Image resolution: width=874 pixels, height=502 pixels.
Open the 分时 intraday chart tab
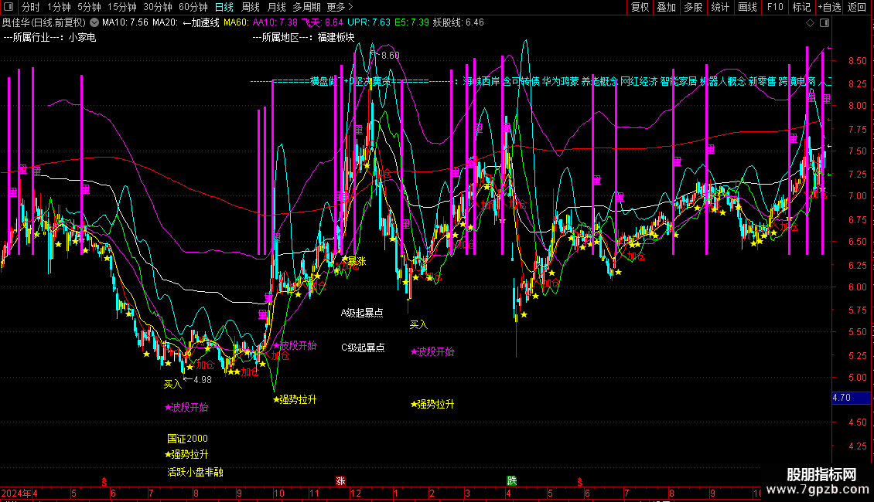point(31,7)
